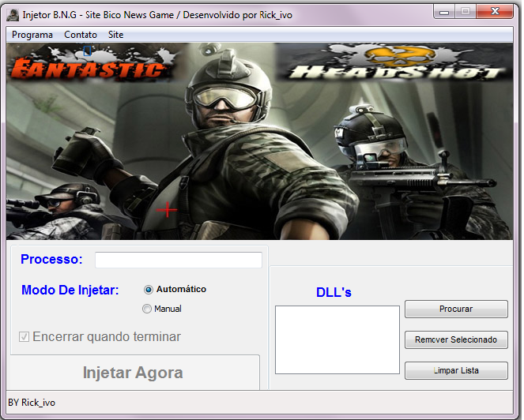Toggle Encerrar quando terminar checkbox
Screen dimensions: 524x420
pyautogui.click(x=24, y=336)
